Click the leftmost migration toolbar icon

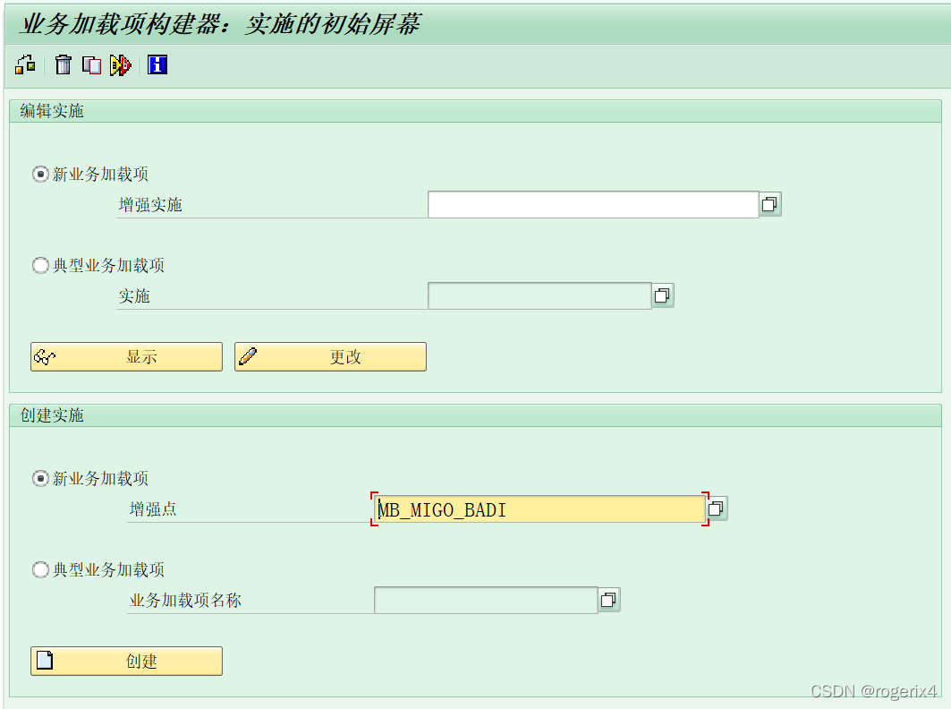tap(24, 64)
